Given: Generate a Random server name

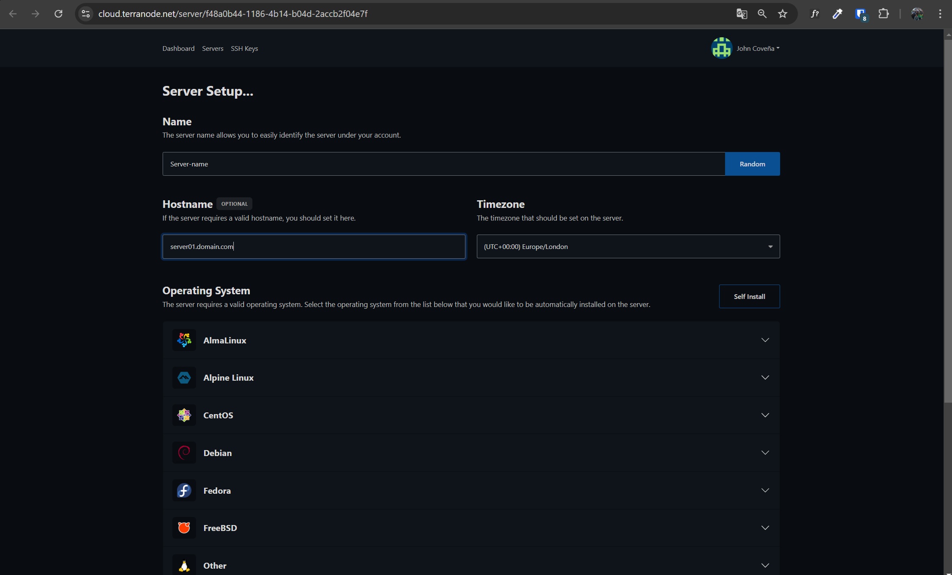Looking at the screenshot, I should coord(752,164).
